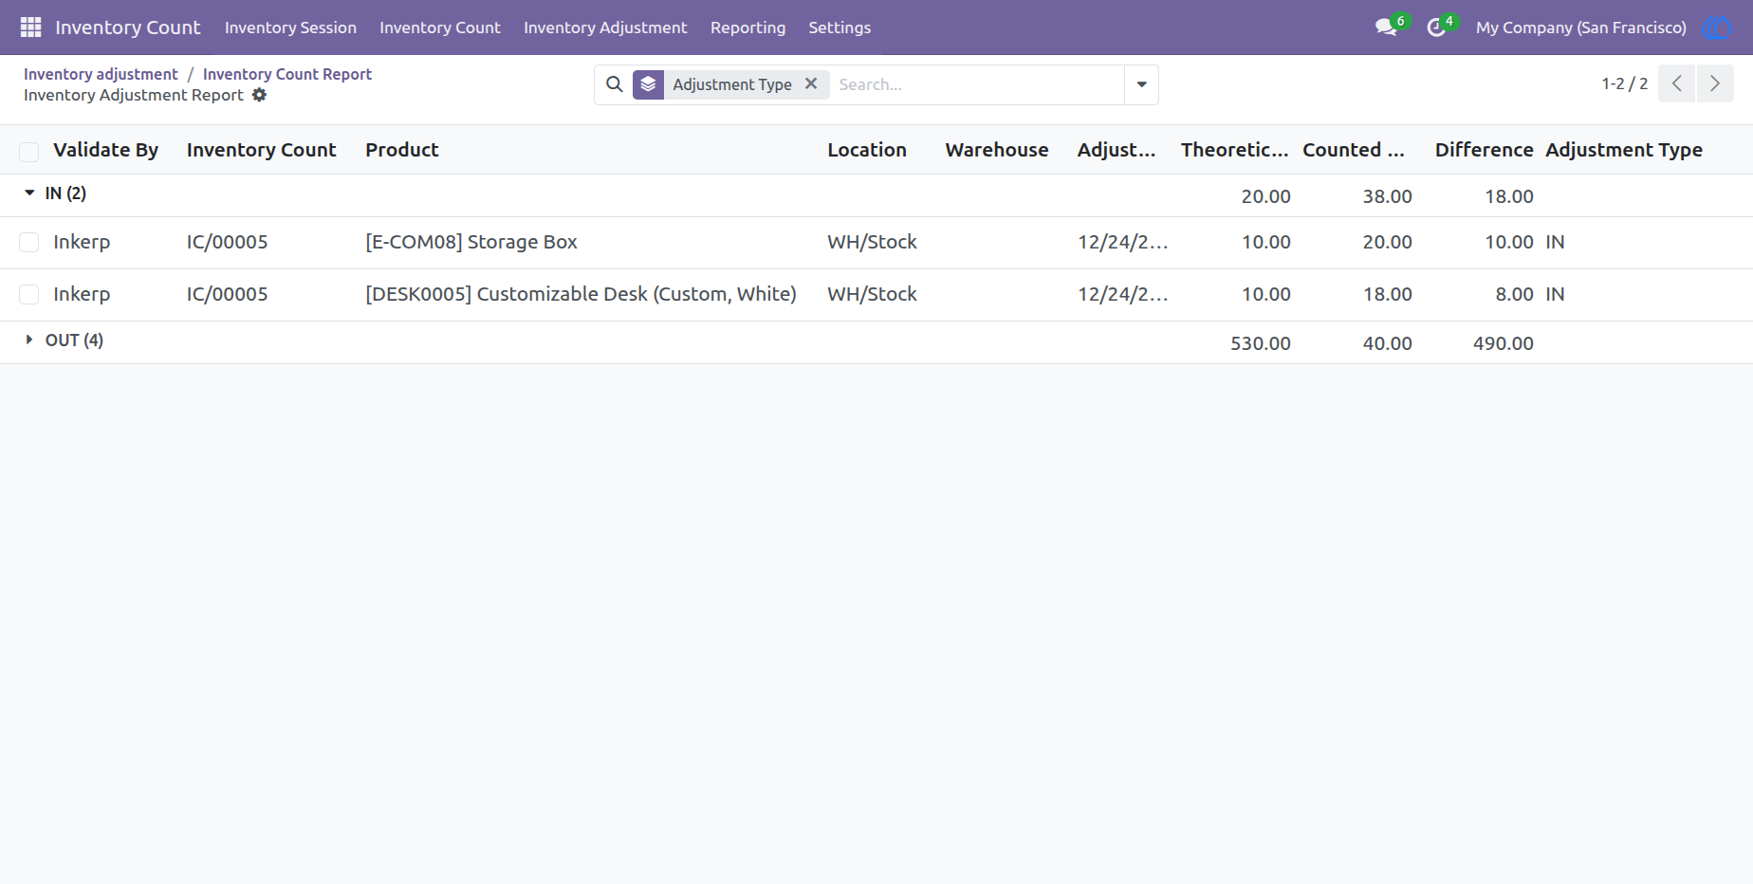Remove the Adjustment Type filter facet

tap(811, 83)
